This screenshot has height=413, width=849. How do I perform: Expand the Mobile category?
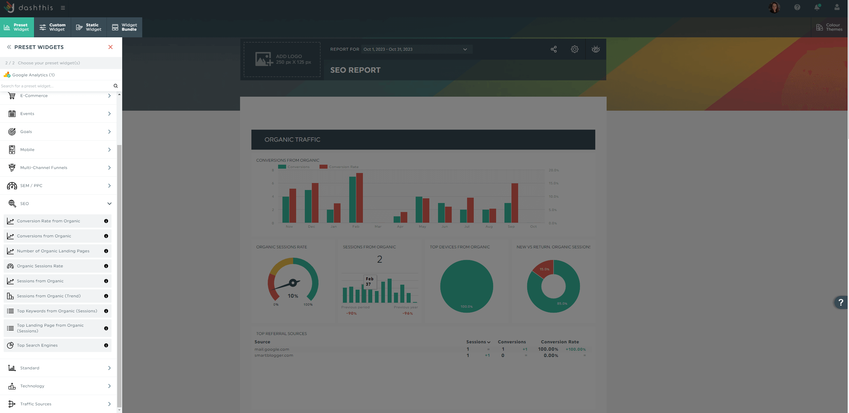pos(58,150)
